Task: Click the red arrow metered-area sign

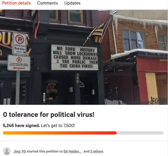Action: (19, 63)
